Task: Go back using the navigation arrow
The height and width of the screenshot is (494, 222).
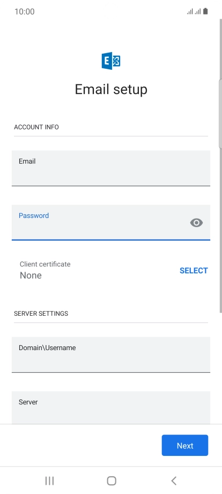Action: (x=174, y=481)
